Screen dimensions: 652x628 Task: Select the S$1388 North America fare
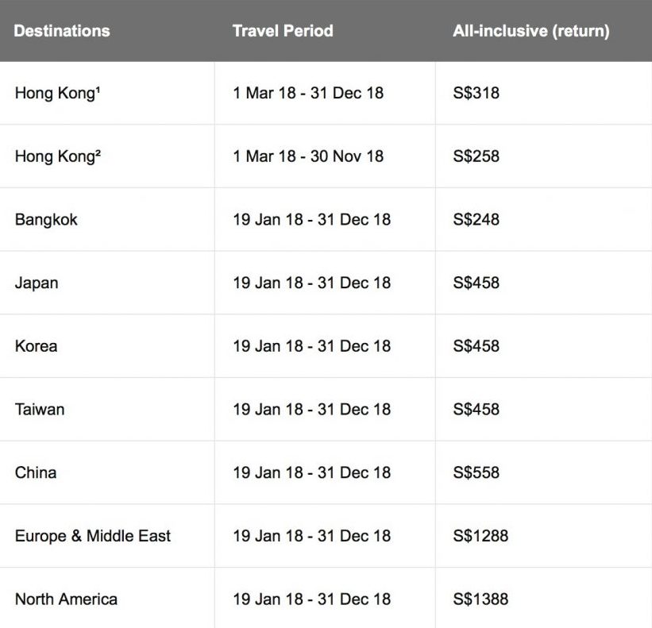point(480,599)
